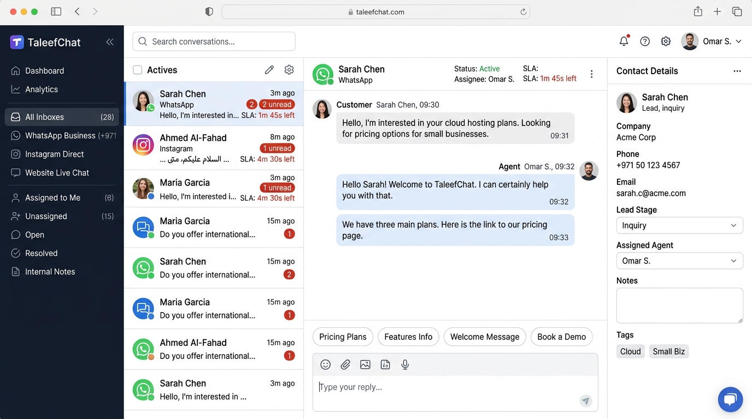752x419 pixels.
Task: Select WhatsApp Business inbox
Action: [64, 135]
